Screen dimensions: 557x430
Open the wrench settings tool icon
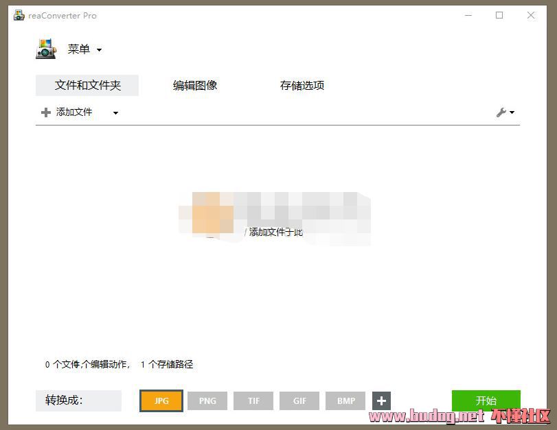[x=501, y=112]
